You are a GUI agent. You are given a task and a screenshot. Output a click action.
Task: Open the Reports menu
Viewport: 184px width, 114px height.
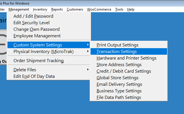[x=57, y=9]
